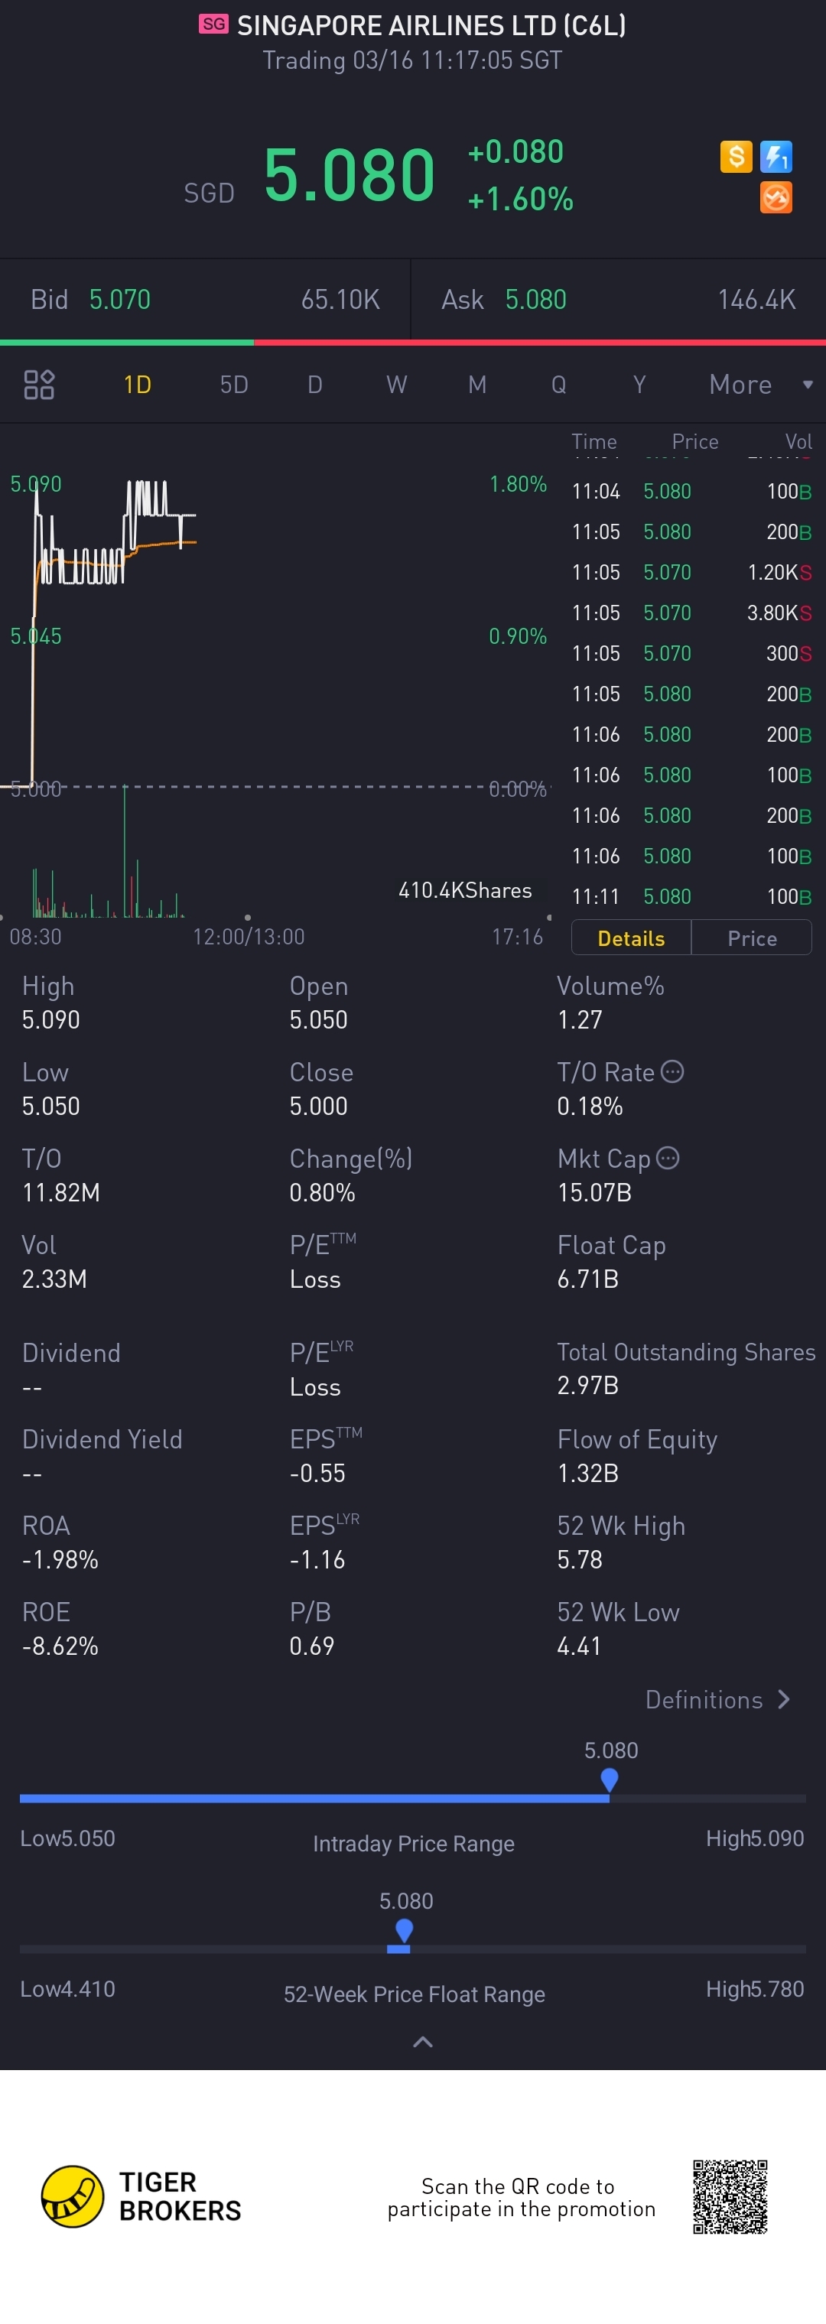Tap the orange round chart icon
826x2324 pixels.
click(x=776, y=197)
